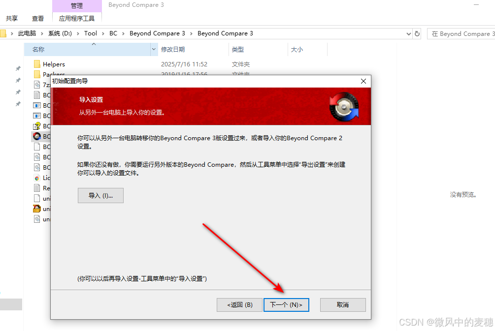
Task: Select the BC file with help question icon
Action: [x=37, y=126]
